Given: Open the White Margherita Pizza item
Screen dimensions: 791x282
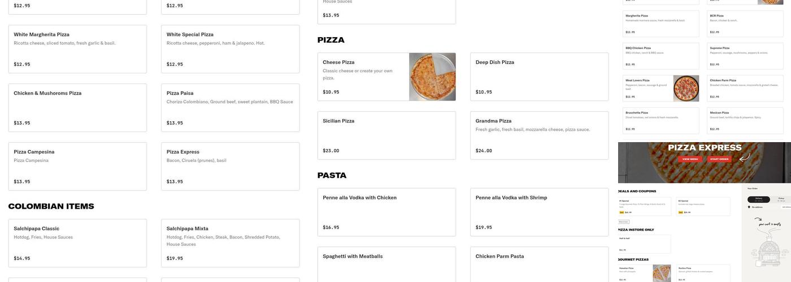Looking at the screenshot, I should [x=77, y=49].
